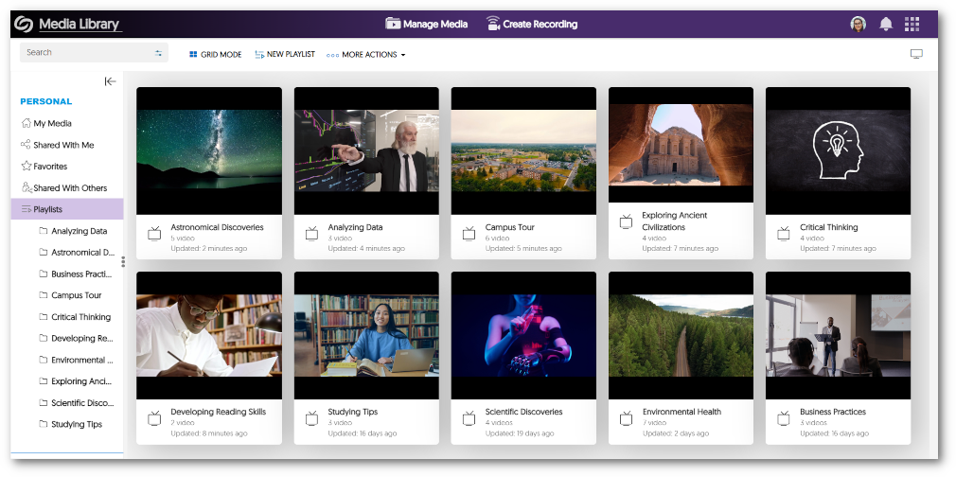Click the Business Practices card title
Viewport: 956px width, 477px height.
coord(833,412)
